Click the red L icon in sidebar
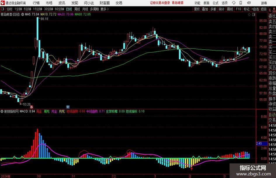276x178 pixels. point(270,10)
